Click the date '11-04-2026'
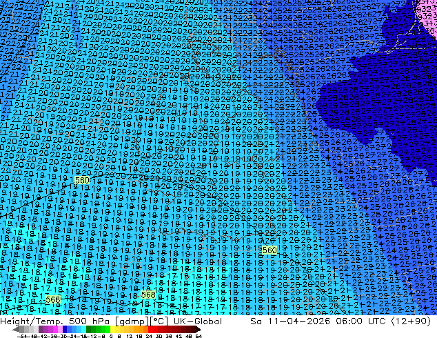437x338 pixels. coord(300,321)
